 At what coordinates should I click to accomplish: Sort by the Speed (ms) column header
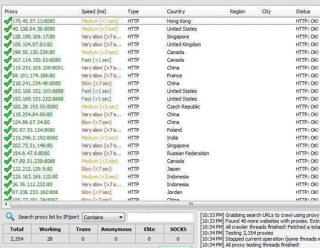102,11
